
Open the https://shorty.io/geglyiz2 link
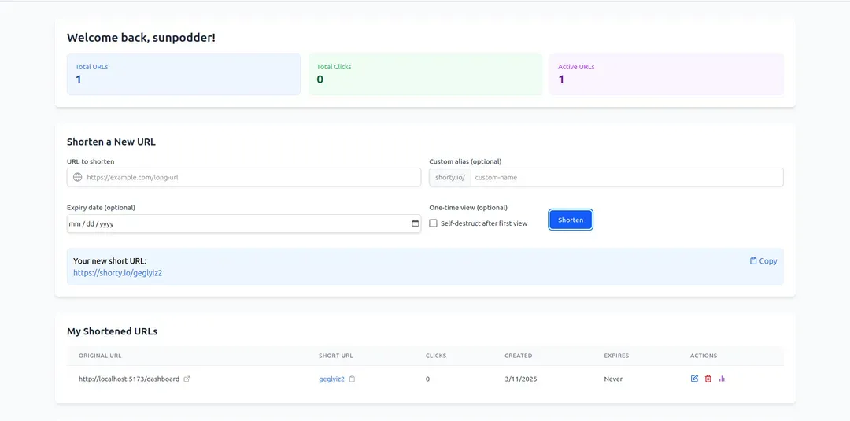coord(117,273)
